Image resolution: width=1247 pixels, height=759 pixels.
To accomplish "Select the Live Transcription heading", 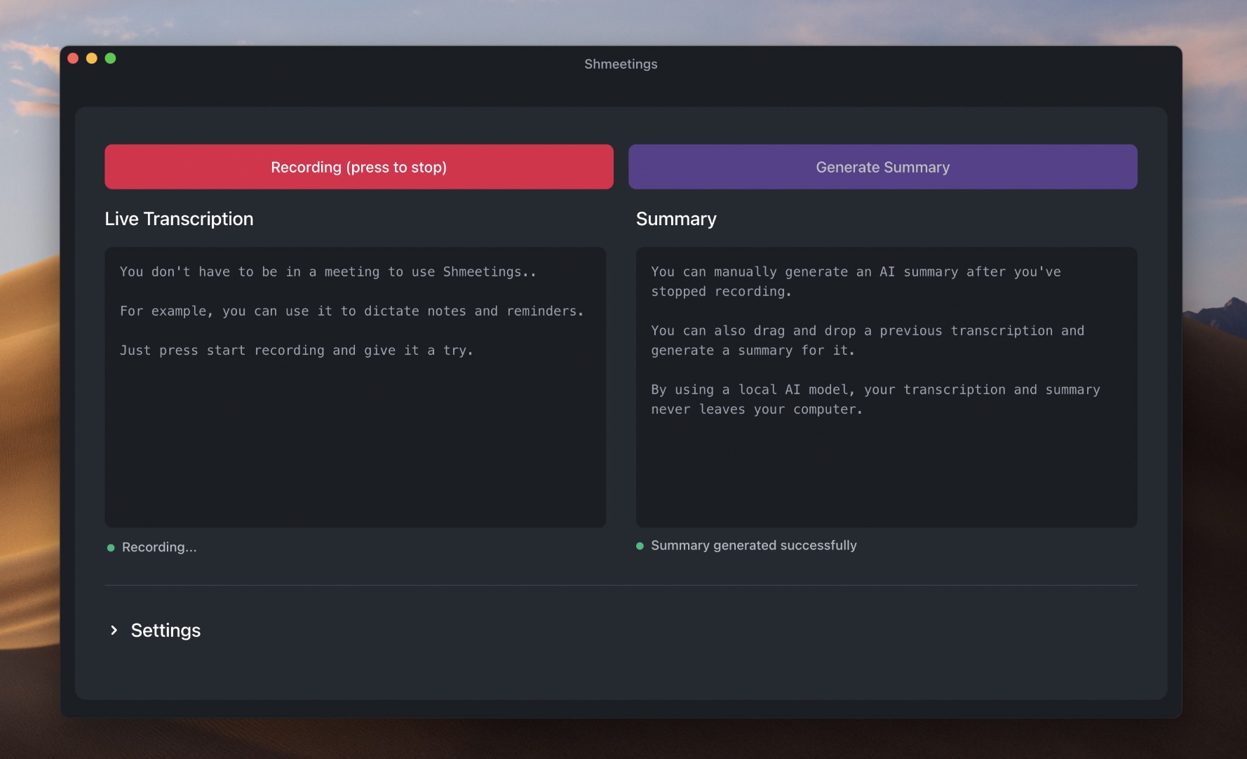I will (x=179, y=218).
